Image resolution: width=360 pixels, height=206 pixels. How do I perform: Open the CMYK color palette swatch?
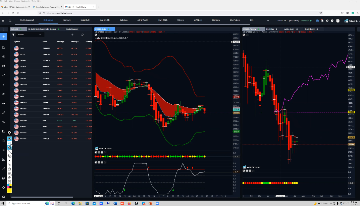point(9,186)
